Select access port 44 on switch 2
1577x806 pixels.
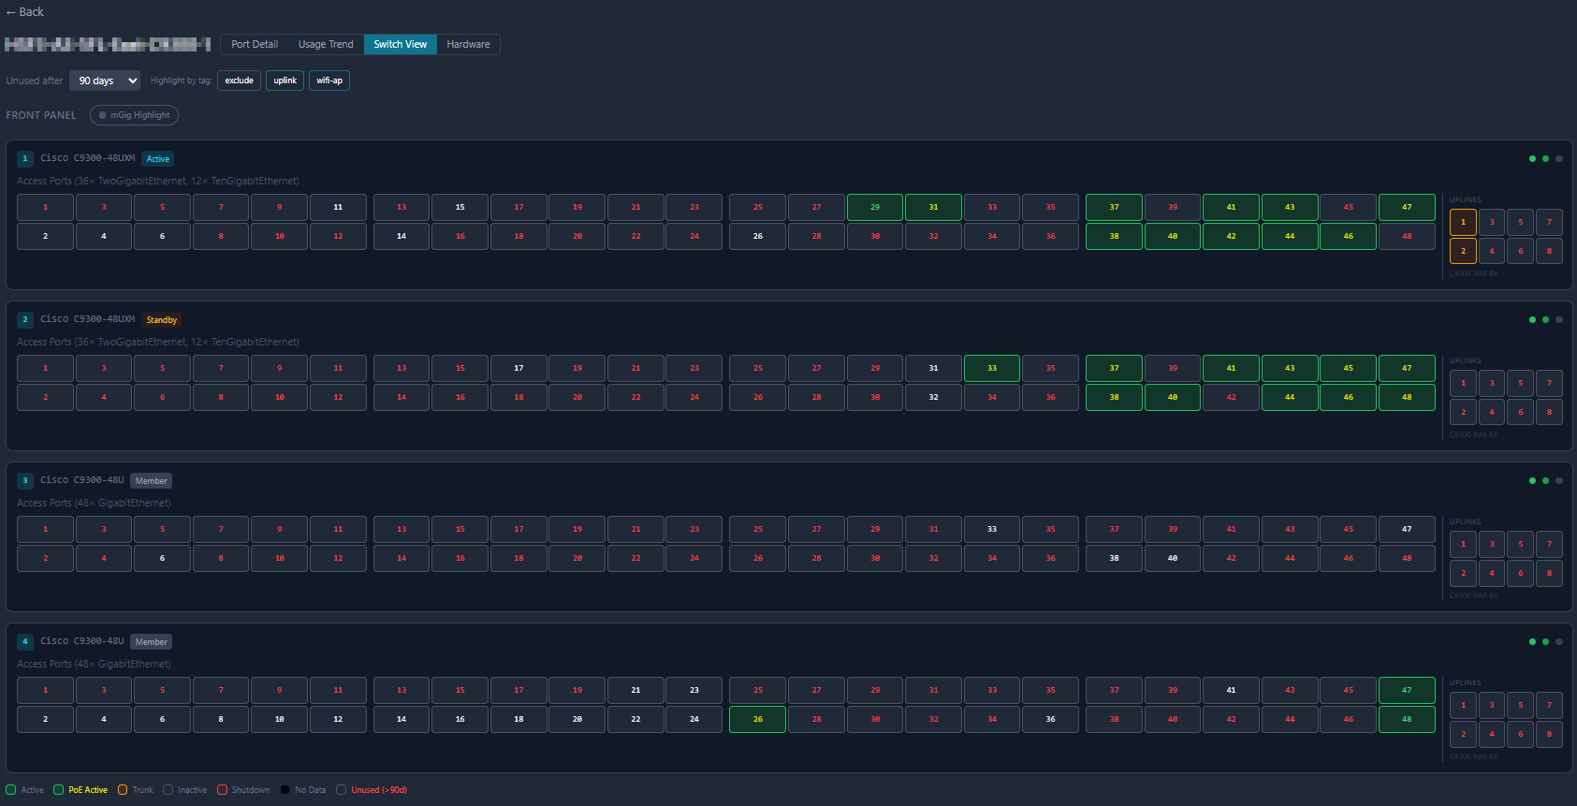tap(1290, 397)
